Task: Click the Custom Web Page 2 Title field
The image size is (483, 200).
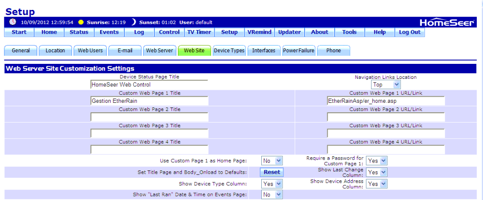Action: 149,117
